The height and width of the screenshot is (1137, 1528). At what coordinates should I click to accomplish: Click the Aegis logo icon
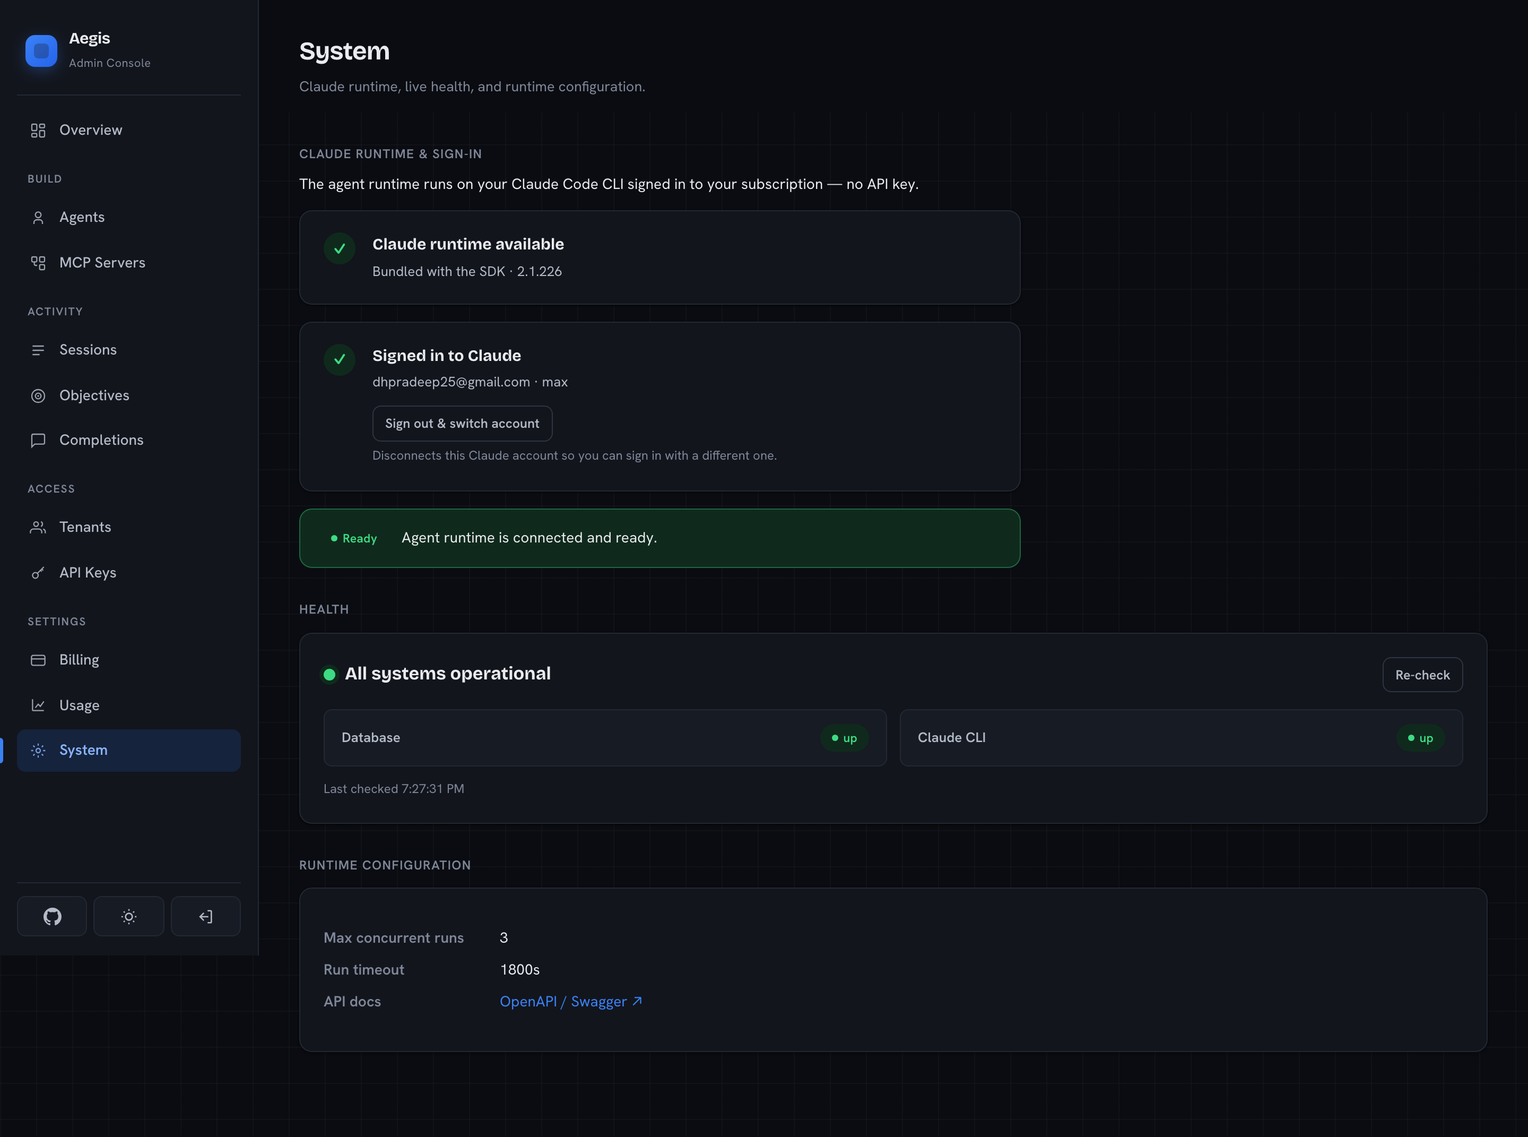point(41,51)
